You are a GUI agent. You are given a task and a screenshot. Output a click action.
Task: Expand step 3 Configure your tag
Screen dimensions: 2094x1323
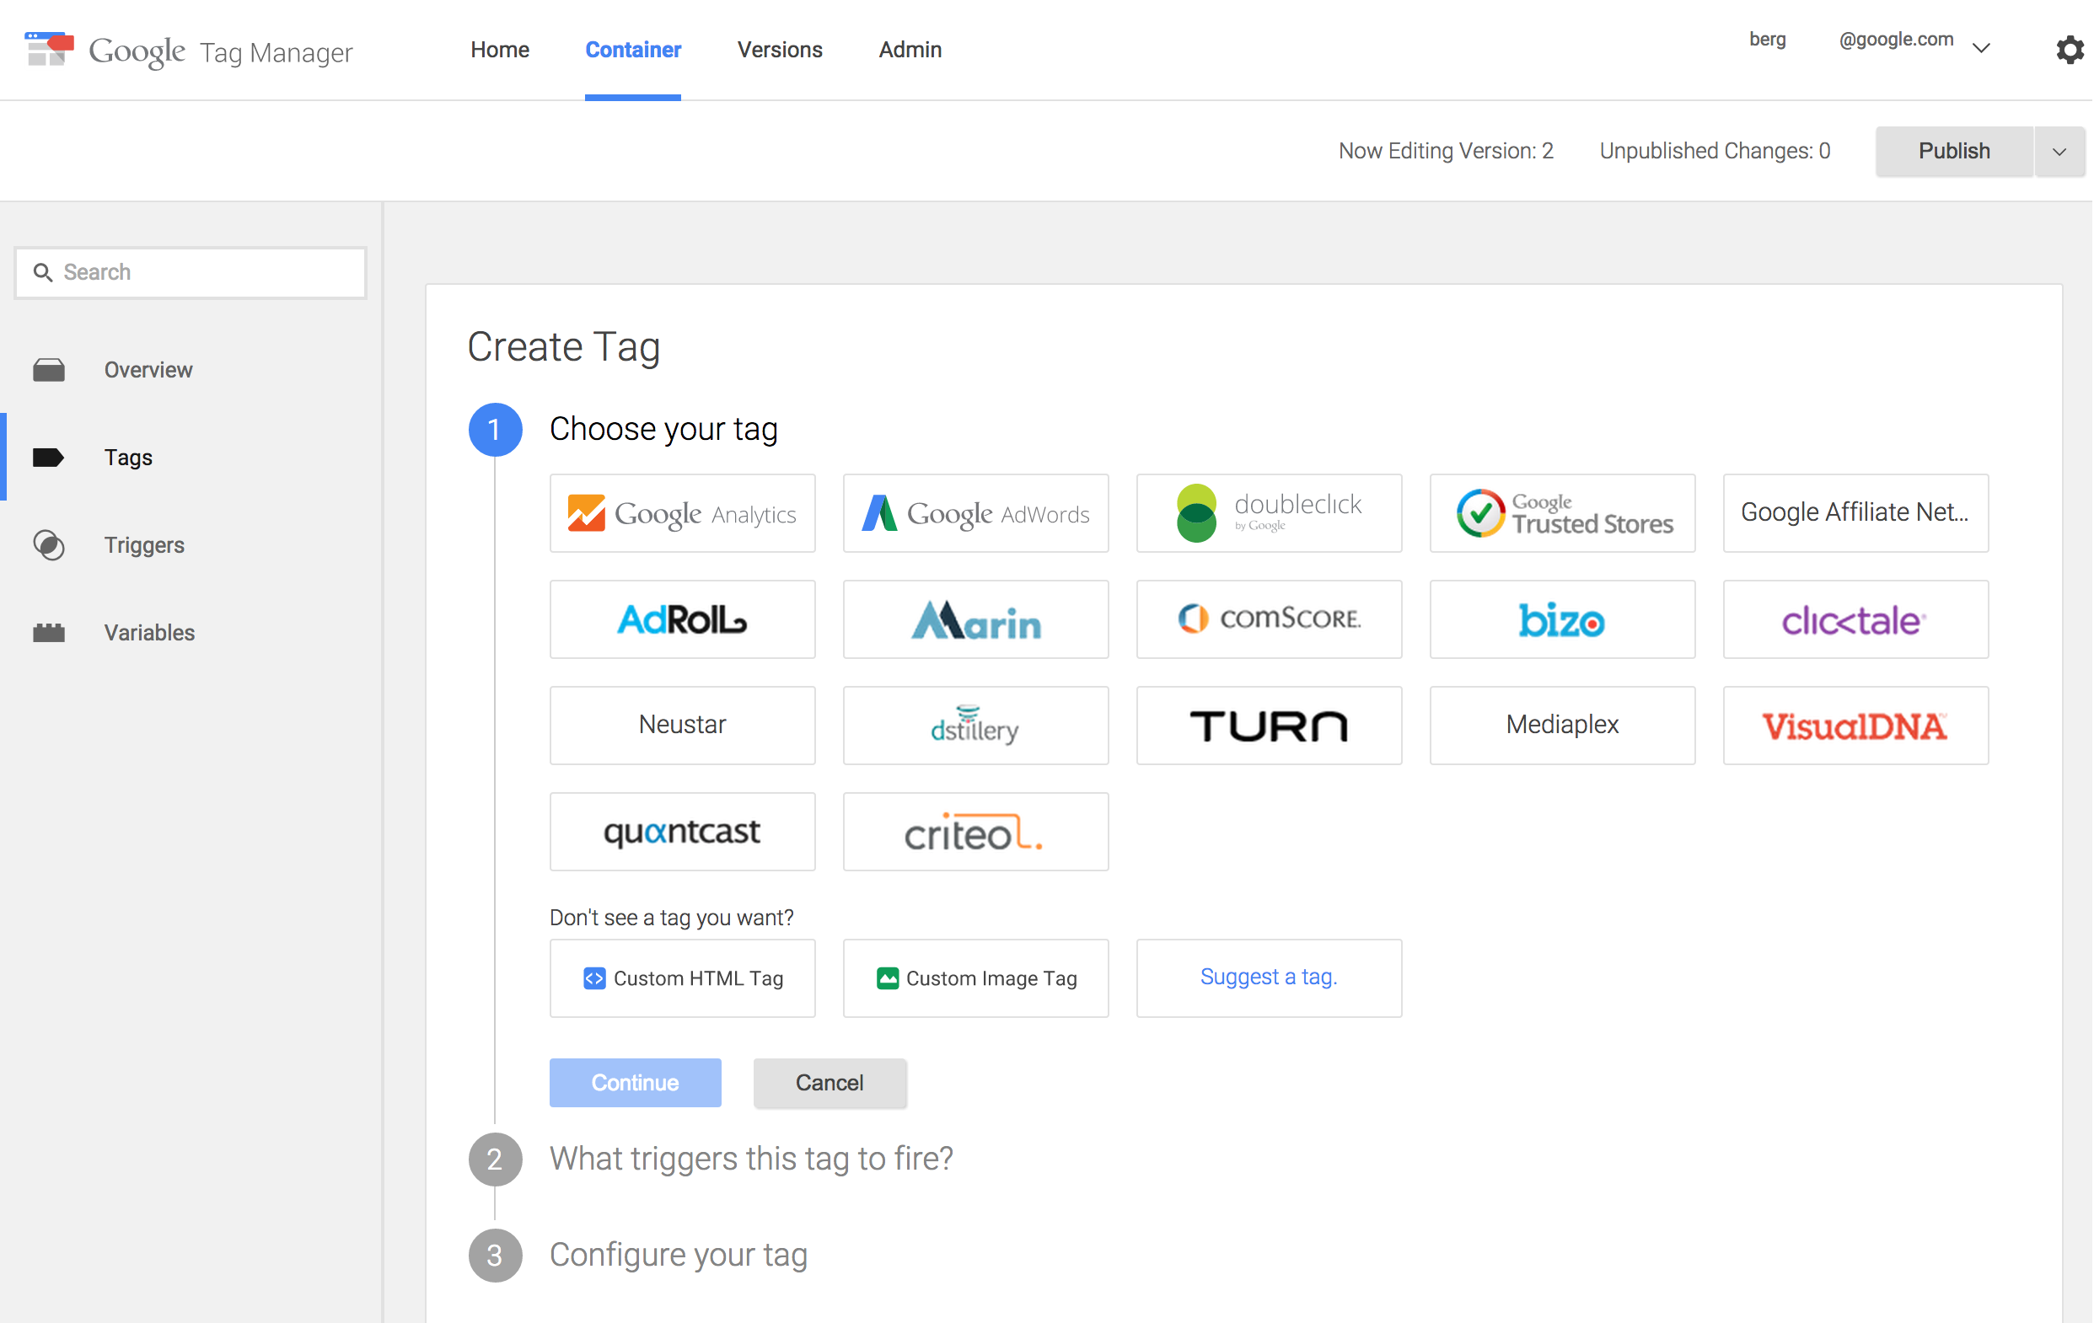point(678,1255)
